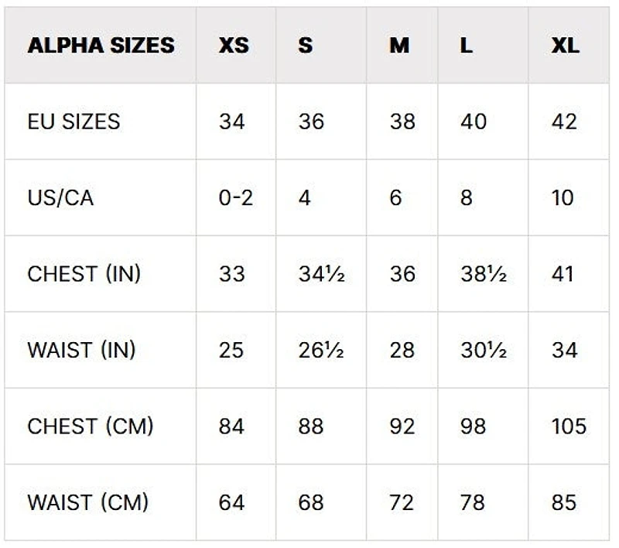
Task: Select the US/CA row label
Action: 60,197
